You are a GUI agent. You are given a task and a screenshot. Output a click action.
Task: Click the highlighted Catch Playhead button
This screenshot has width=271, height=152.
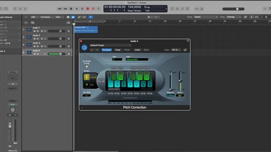pos(91,17)
